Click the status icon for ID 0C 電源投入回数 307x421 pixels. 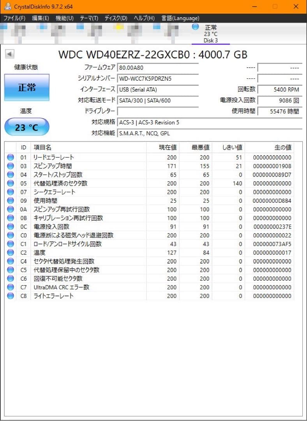pyautogui.click(x=11, y=226)
